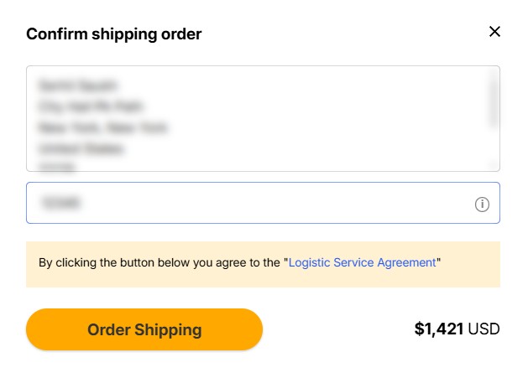Click the partially hidden last address line
Image resolution: width=528 pixels, height=378 pixels.
tap(57, 167)
